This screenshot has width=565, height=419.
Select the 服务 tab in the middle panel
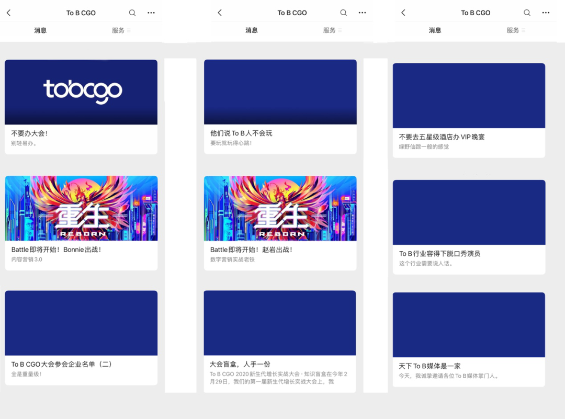(x=330, y=30)
